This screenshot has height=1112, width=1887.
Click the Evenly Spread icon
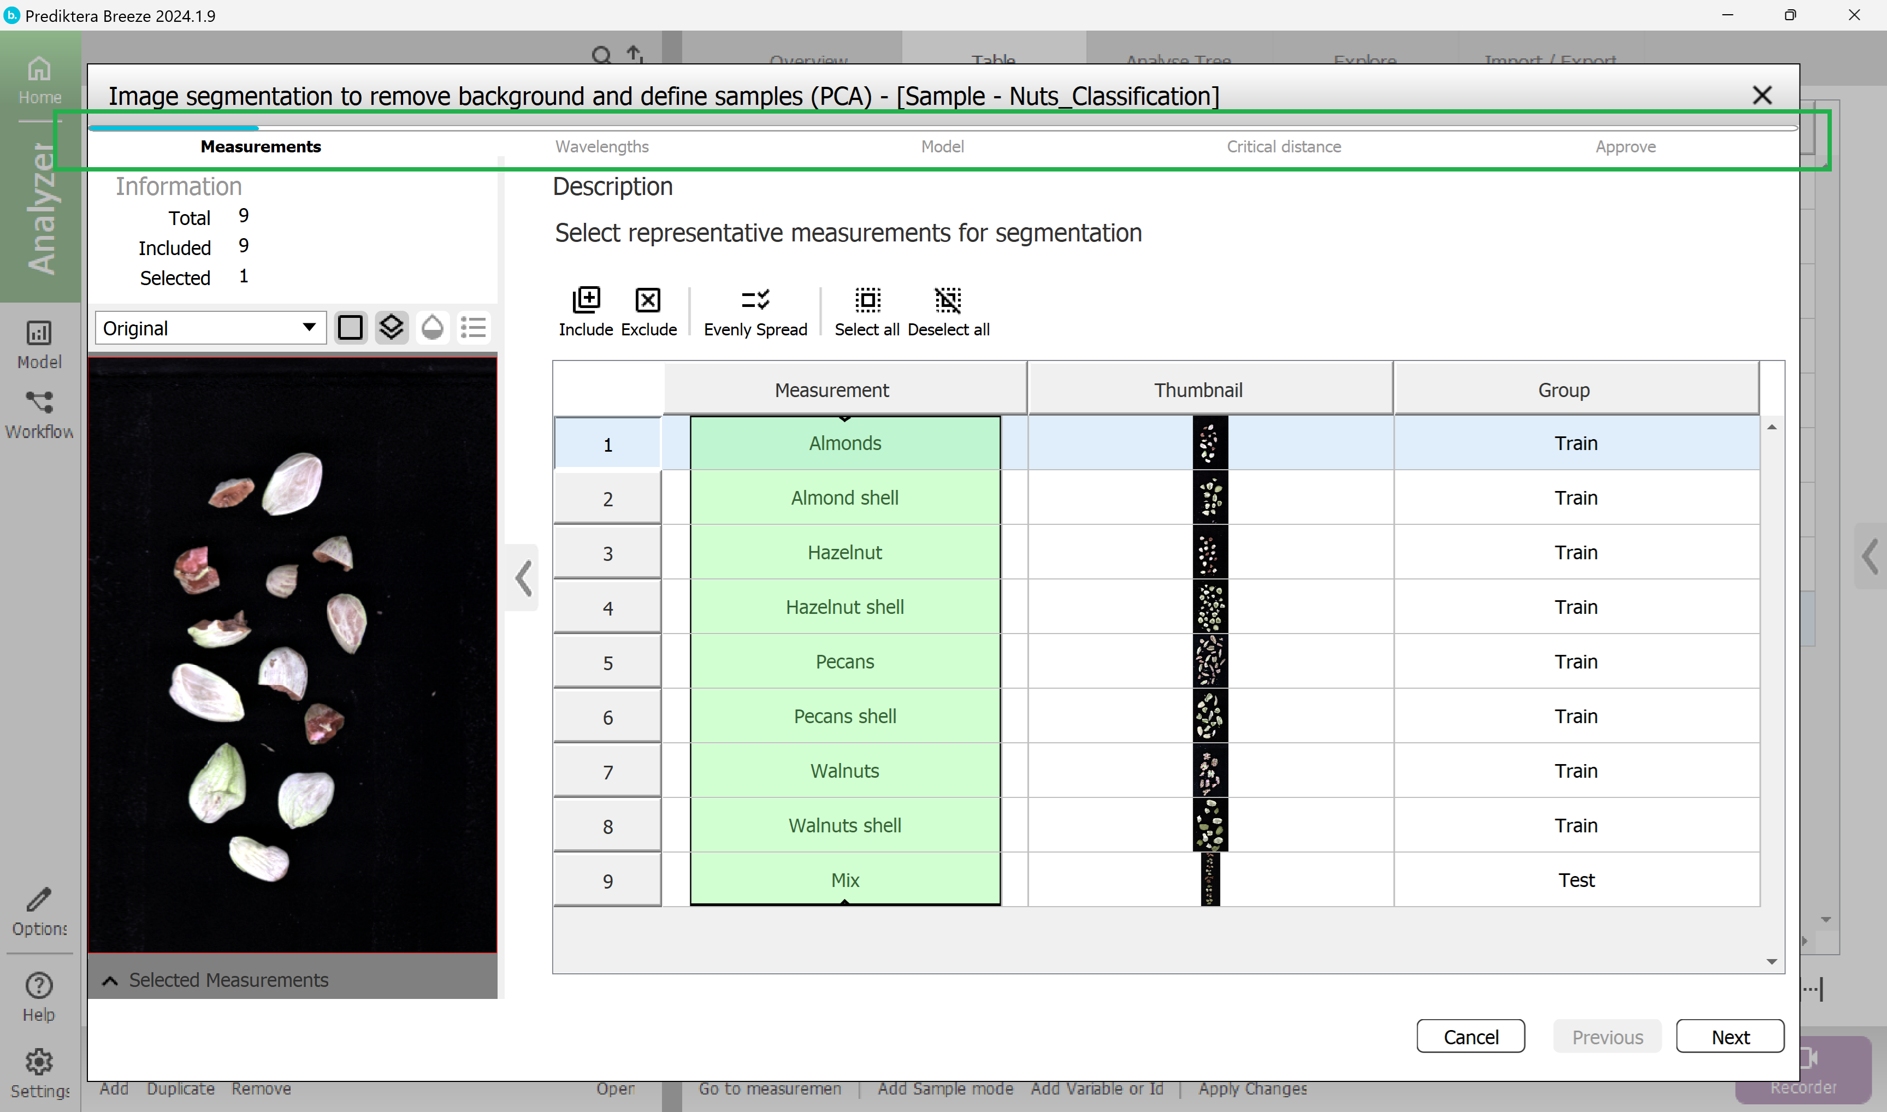(755, 300)
